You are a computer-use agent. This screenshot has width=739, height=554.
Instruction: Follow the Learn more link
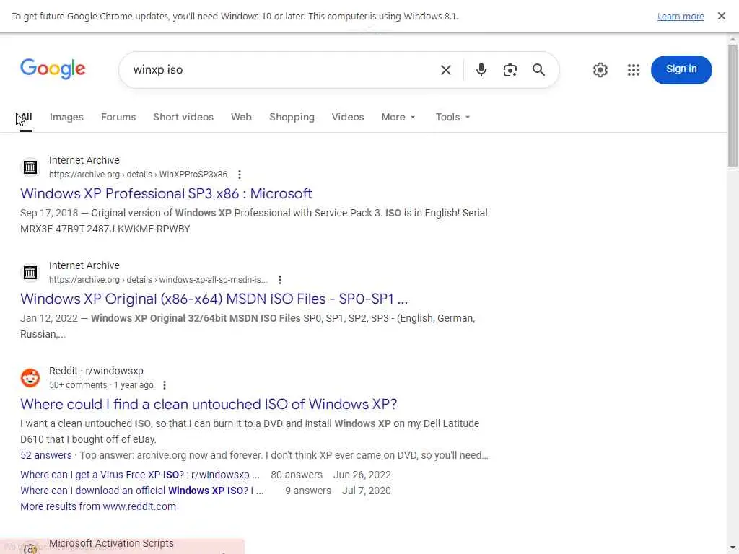(x=681, y=17)
